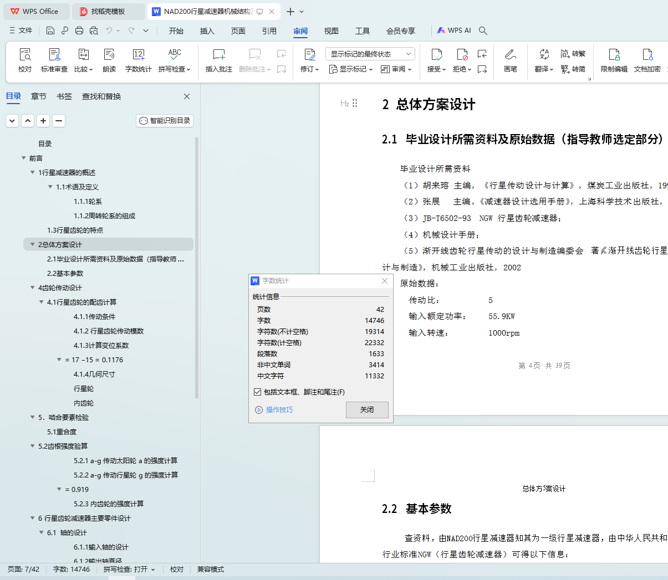Switch to the 书签 sidebar tab
The image size is (668, 580).
[x=64, y=96]
